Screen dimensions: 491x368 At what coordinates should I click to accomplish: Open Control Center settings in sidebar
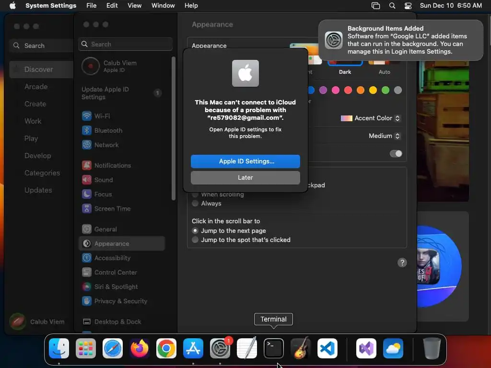tap(122, 273)
